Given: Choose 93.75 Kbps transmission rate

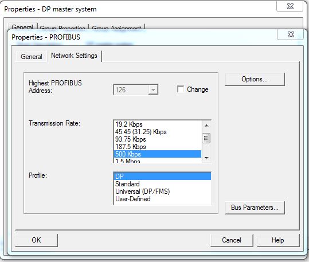Looking at the screenshot, I should tap(158, 139).
